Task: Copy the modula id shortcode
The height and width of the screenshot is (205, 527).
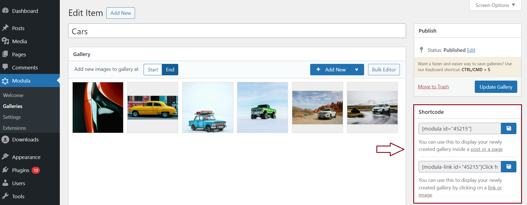Action: click(x=508, y=129)
